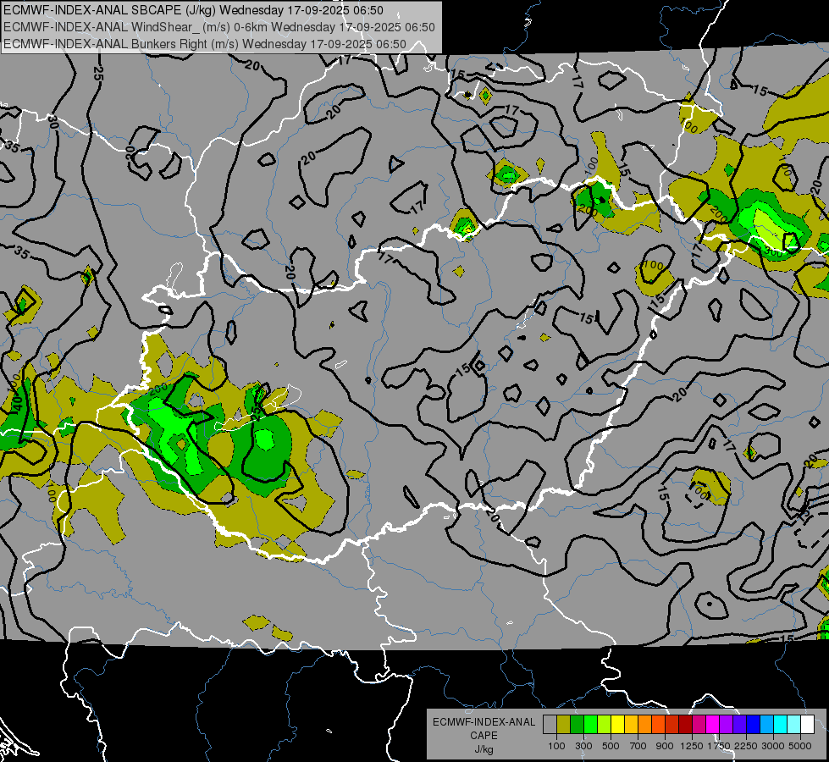Select the bright green legend swatch

(590, 724)
